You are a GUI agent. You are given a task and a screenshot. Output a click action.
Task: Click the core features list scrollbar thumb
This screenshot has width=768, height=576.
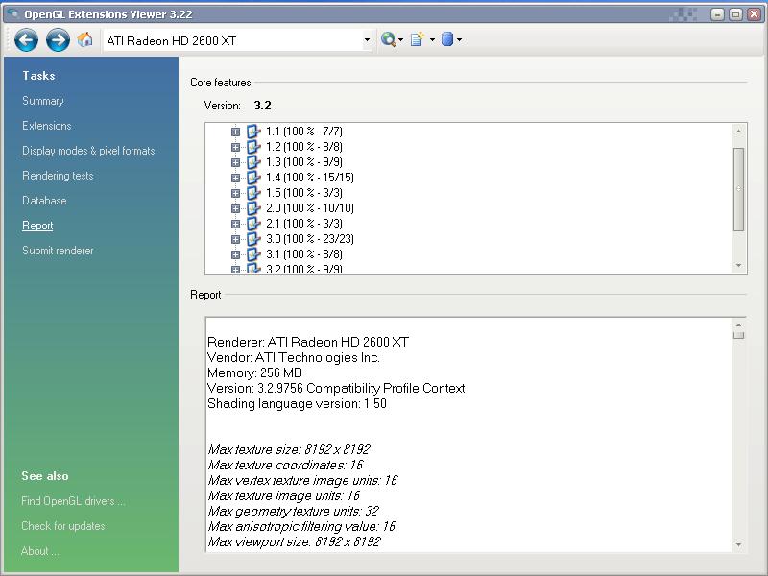coord(738,189)
